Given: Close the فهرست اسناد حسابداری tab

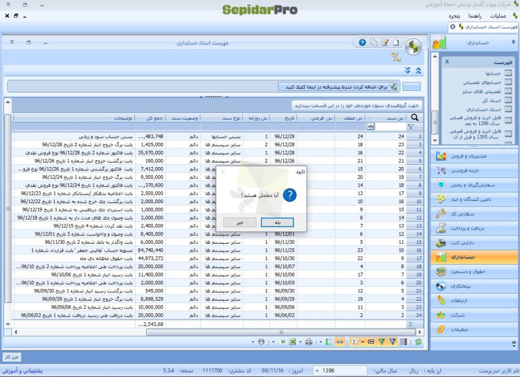Looking at the screenshot, I should tap(453, 27).
